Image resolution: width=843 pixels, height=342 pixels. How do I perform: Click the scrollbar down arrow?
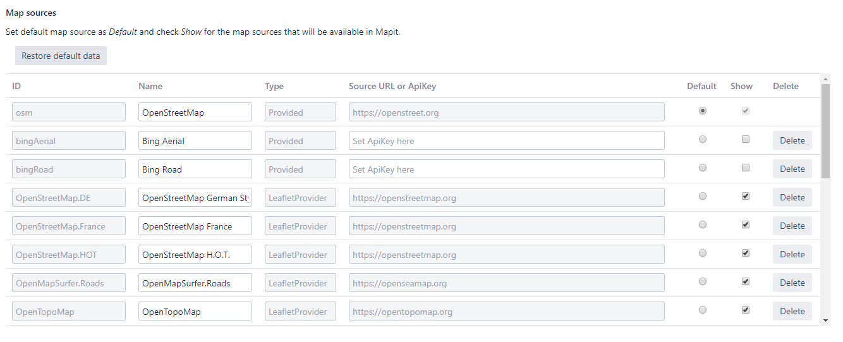point(825,321)
